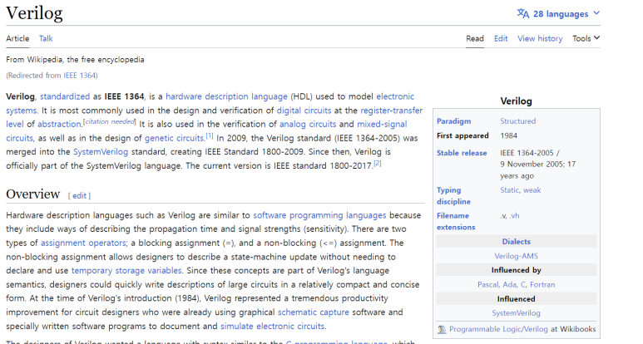This screenshot has width=643, height=344.
Task: Click the Programmable Logic/Verilog Wikibooks link
Action: click(x=498, y=329)
